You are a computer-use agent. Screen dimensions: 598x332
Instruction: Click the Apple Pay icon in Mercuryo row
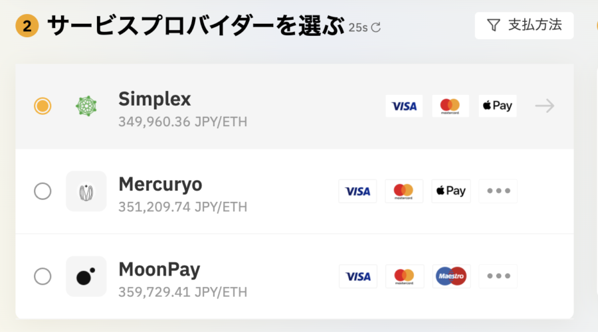(451, 191)
